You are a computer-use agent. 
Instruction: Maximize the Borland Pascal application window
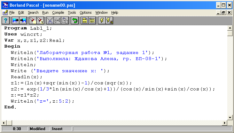(x=223, y=5)
